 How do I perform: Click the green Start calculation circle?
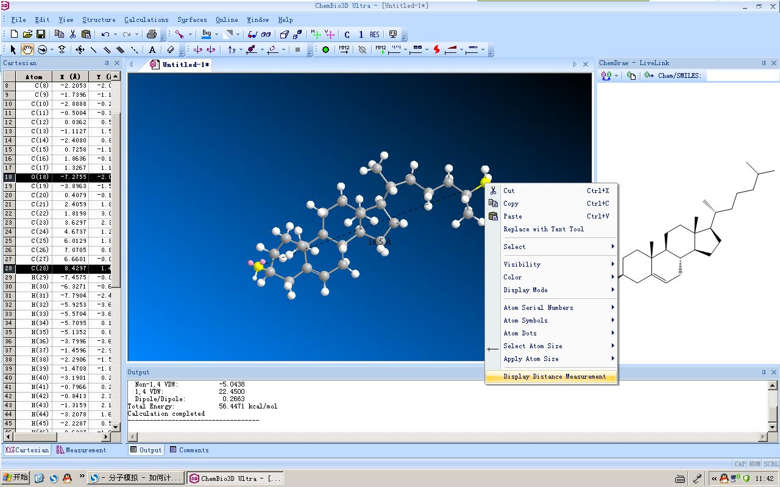tap(325, 50)
